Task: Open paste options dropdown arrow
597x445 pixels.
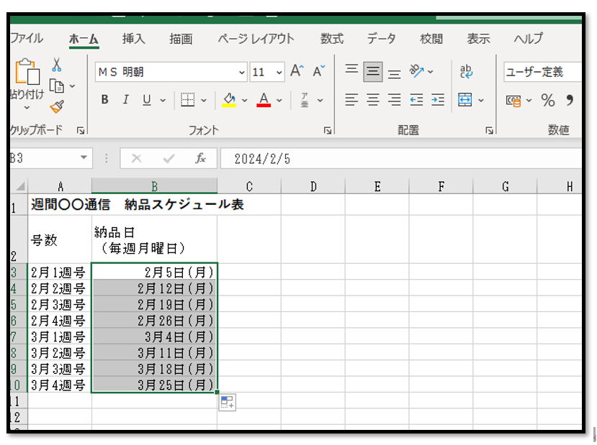Action: [27, 108]
